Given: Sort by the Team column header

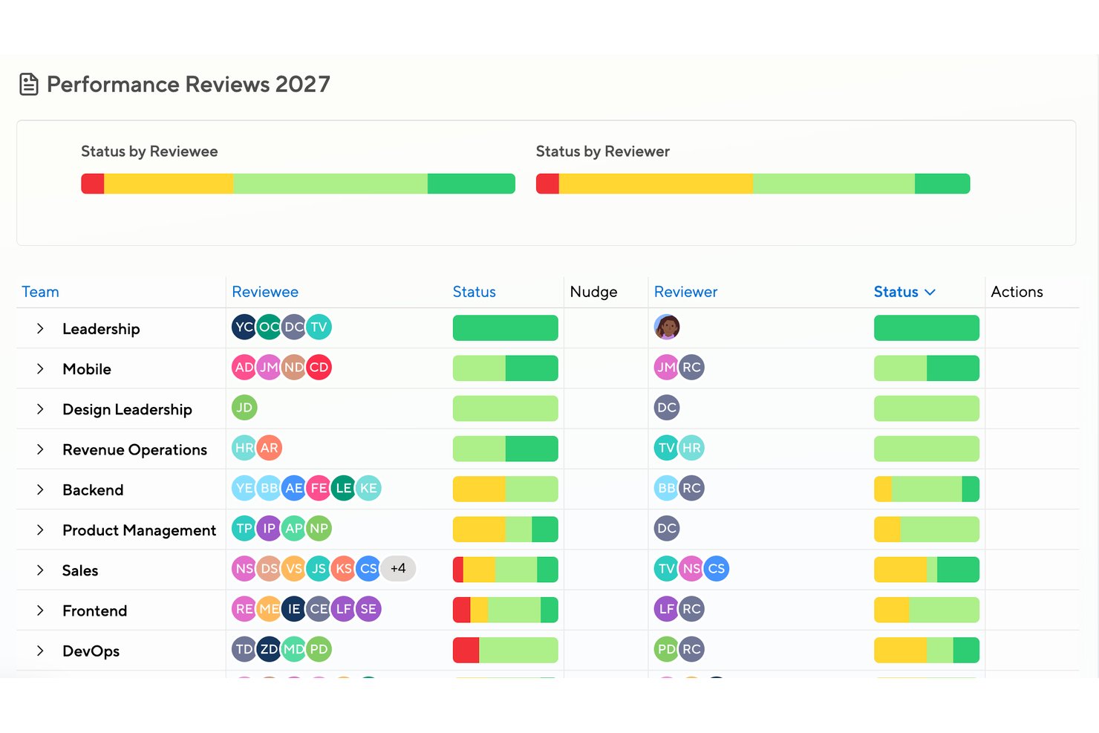Looking at the screenshot, I should [x=40, y=292].
